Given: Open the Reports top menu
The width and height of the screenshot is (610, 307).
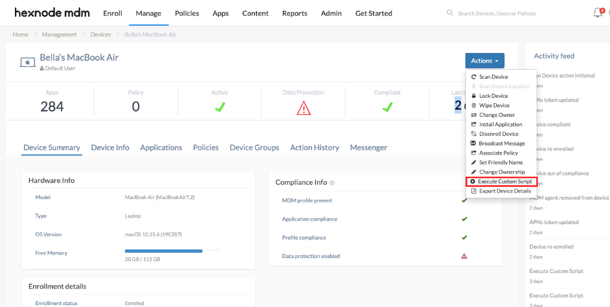Looking at the screenshot, I should click(294, 13).
